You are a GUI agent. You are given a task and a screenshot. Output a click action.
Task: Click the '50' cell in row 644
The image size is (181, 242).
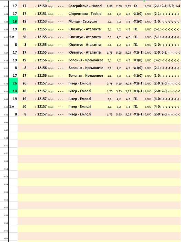pyautogui.click(x=24, y=106)
